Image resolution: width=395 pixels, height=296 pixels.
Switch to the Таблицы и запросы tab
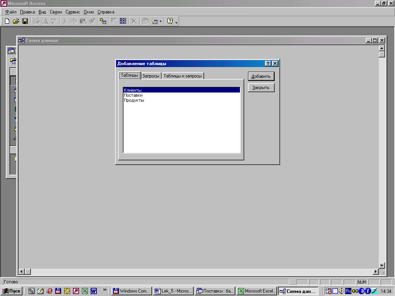182,76
